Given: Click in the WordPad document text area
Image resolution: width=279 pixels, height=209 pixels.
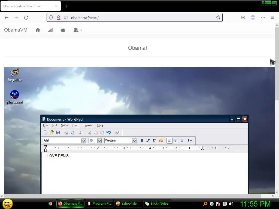Looking at the screenshot, I should click(145, 173).
